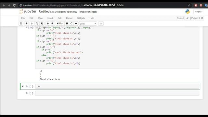
Task: Run this cell using the cell-side run icon
Action: point(22,86)
